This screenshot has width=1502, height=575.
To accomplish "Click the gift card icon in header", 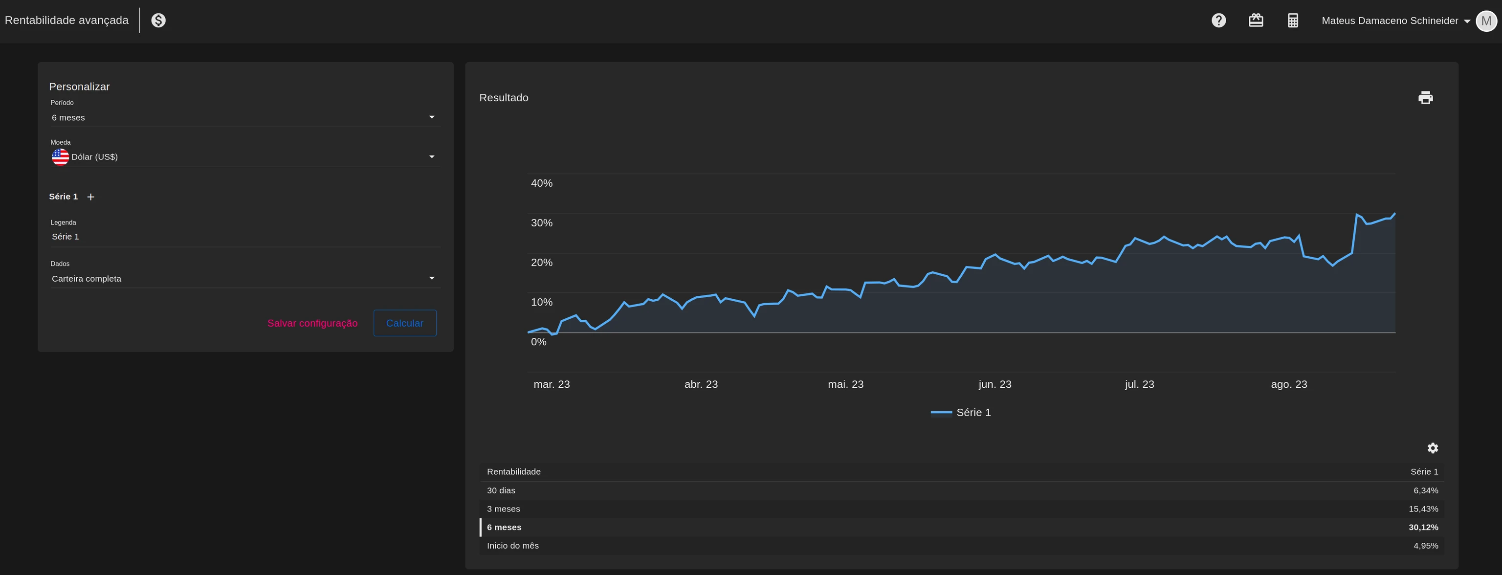I will 1256,21.
